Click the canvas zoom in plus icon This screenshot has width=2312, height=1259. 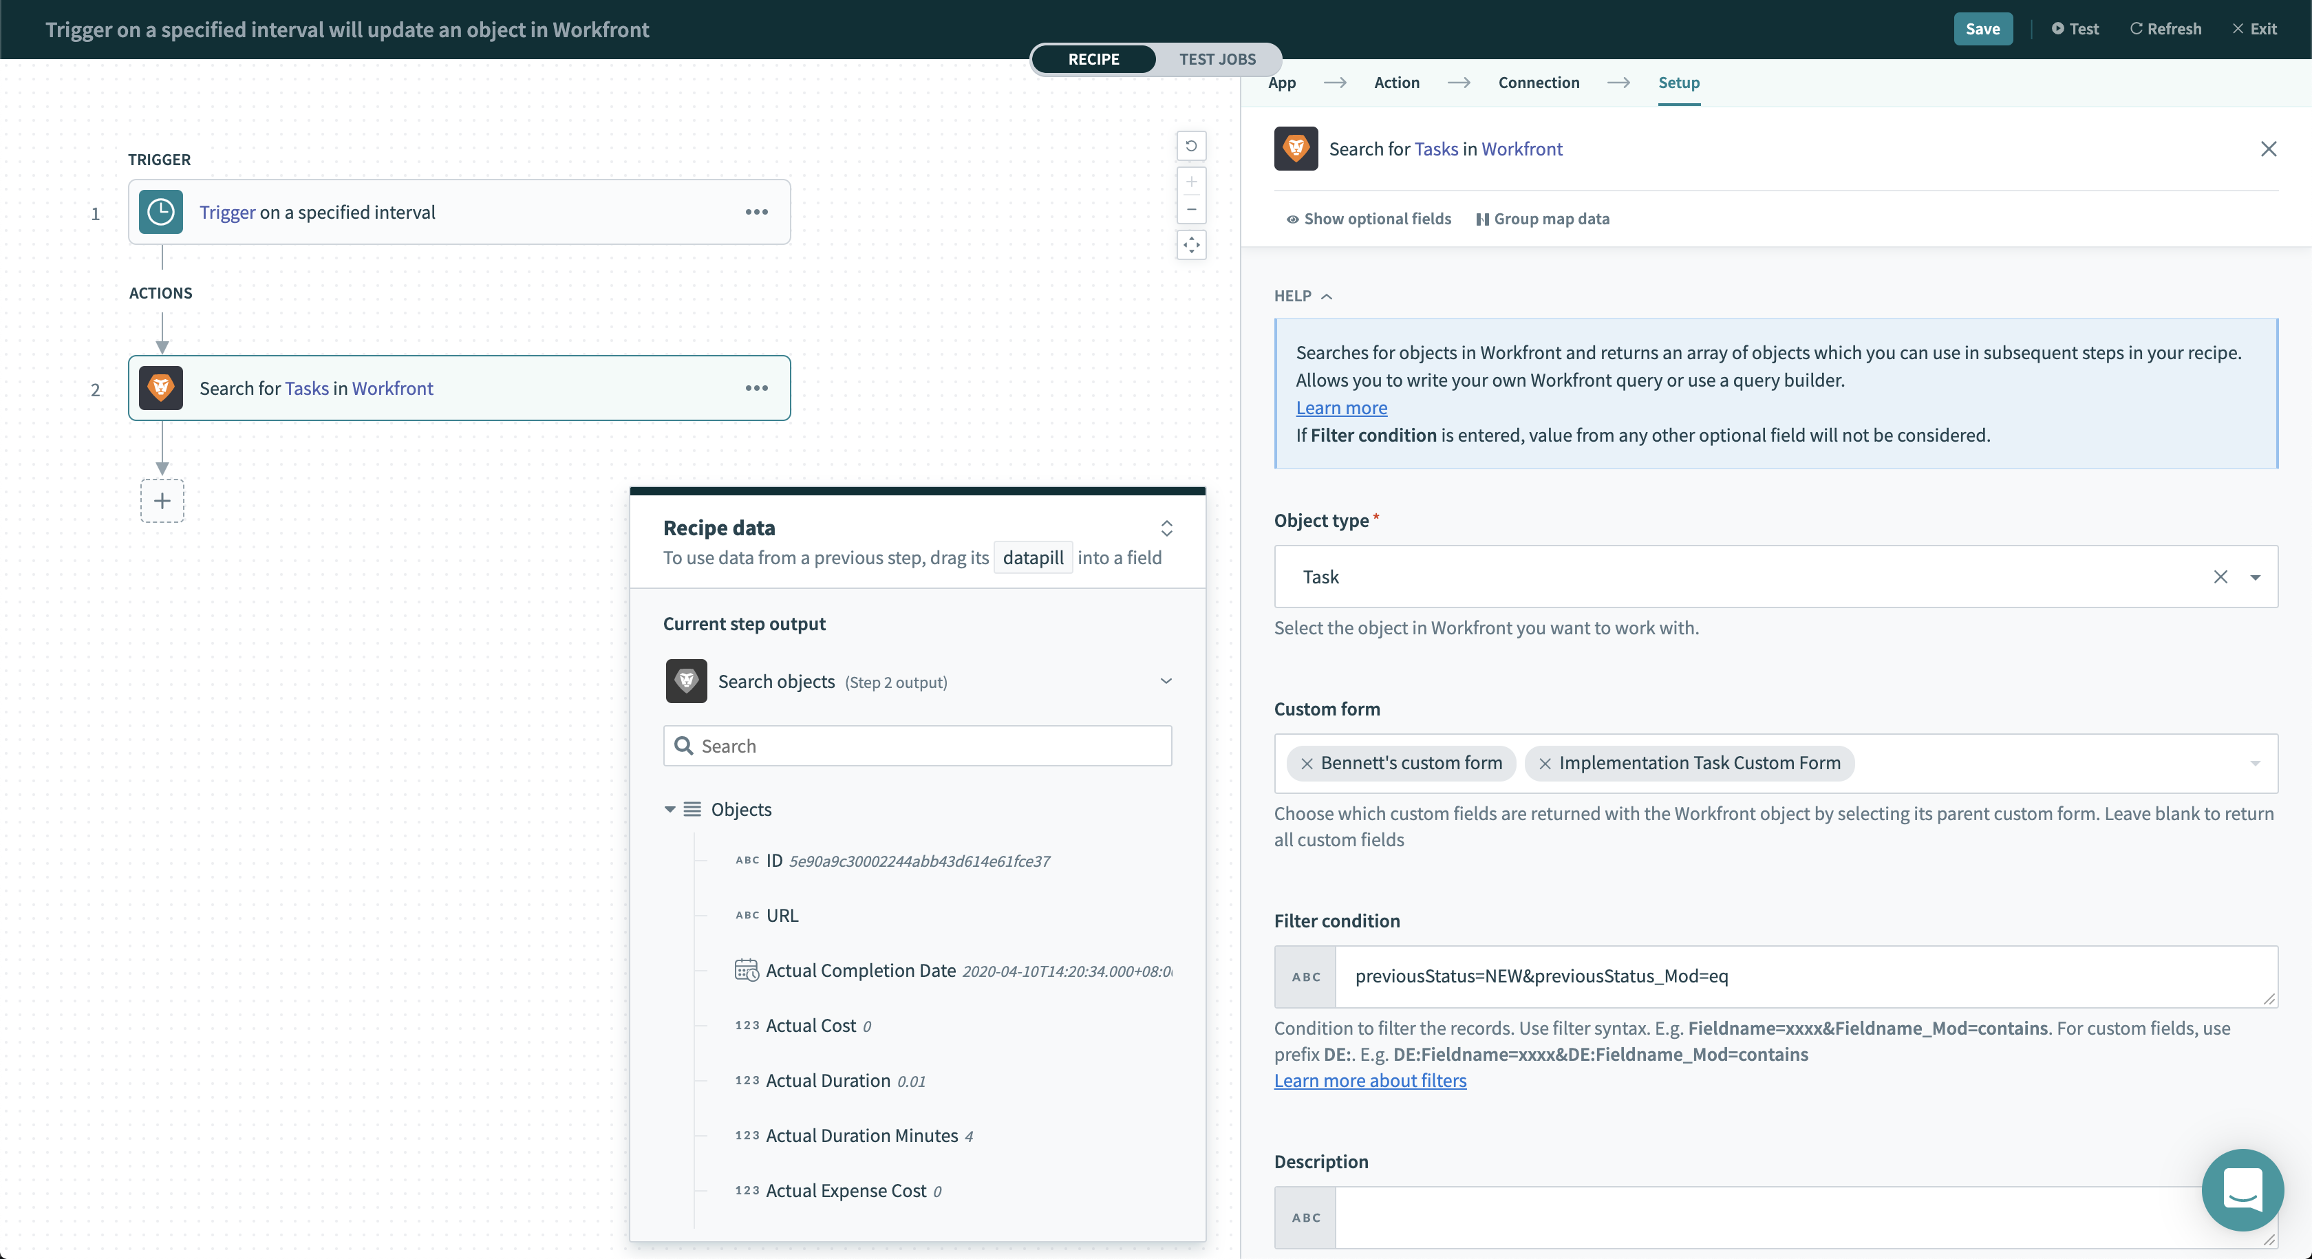1191,181
